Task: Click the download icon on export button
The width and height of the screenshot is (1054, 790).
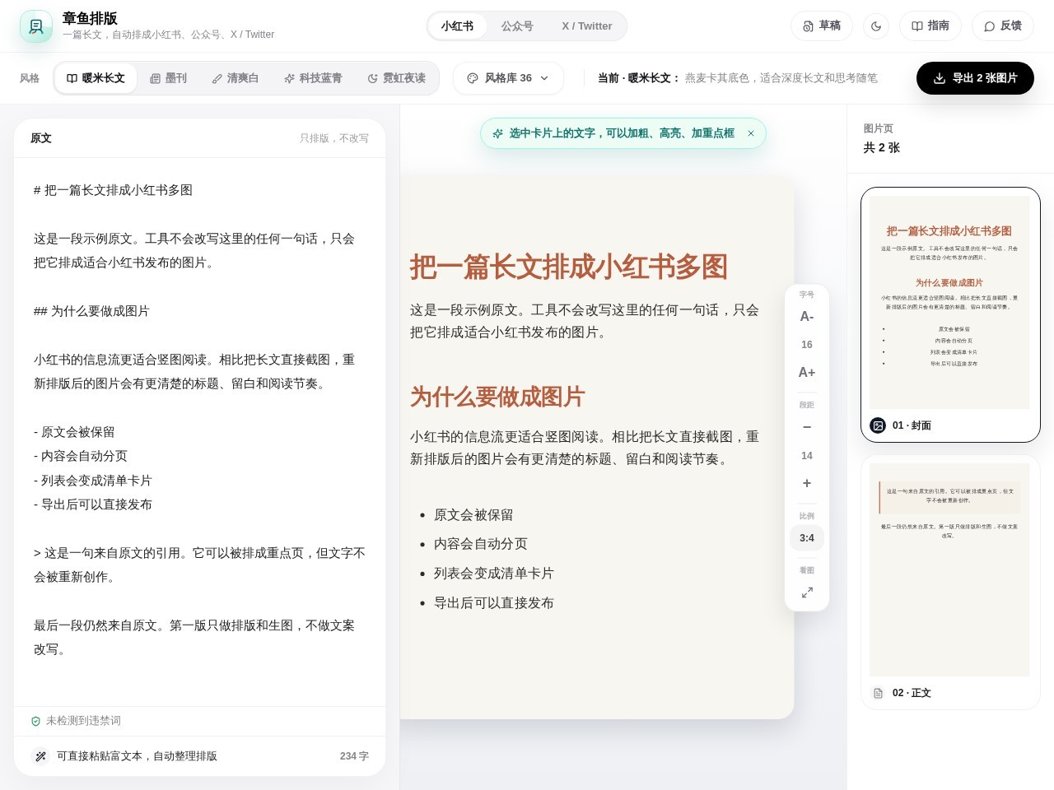Action: click(940, 78)
